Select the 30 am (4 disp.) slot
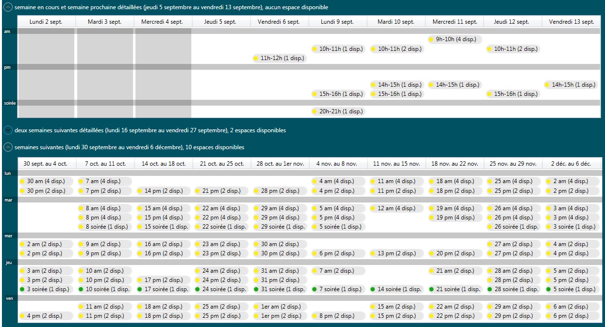Image resolution: width=605 pixels, height=327 pixels. [x=46, y=181]
